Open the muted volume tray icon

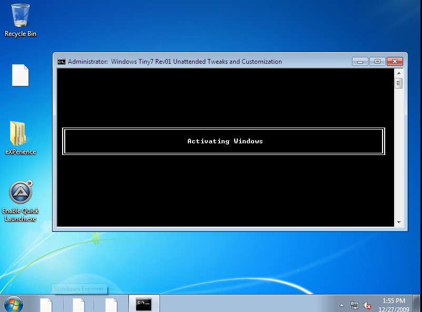(367, 306)
